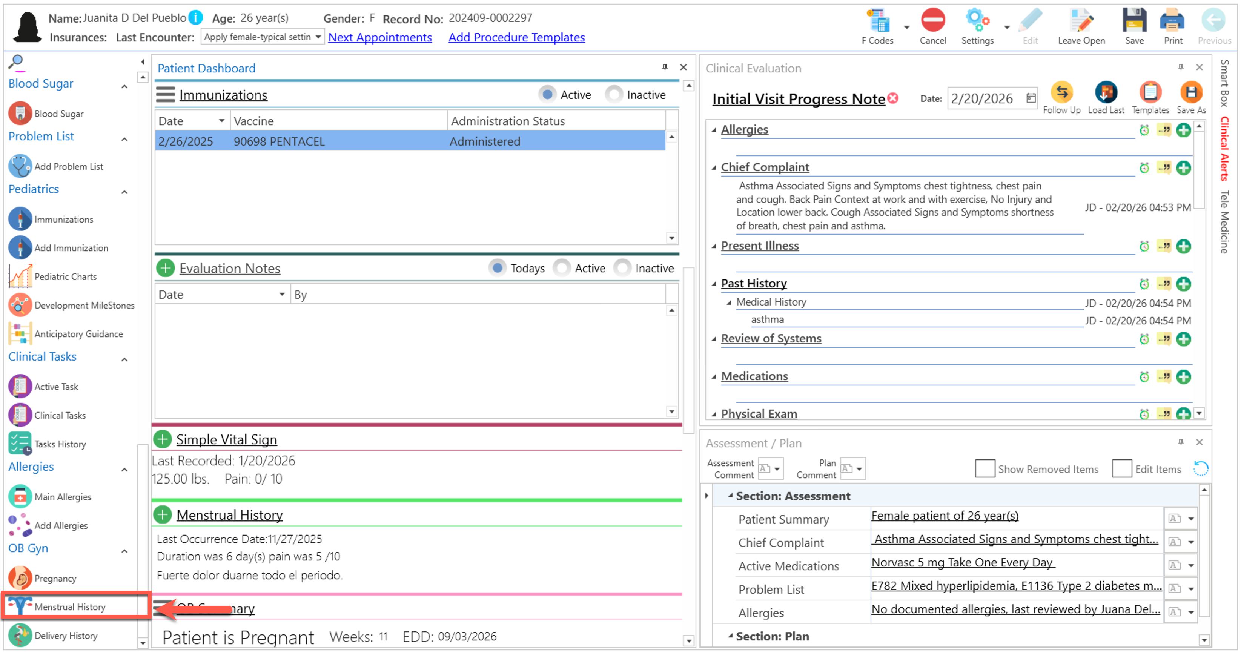
Task: Click the Load Last icon
Action: pyautogui.click(x=1106, y=93)
